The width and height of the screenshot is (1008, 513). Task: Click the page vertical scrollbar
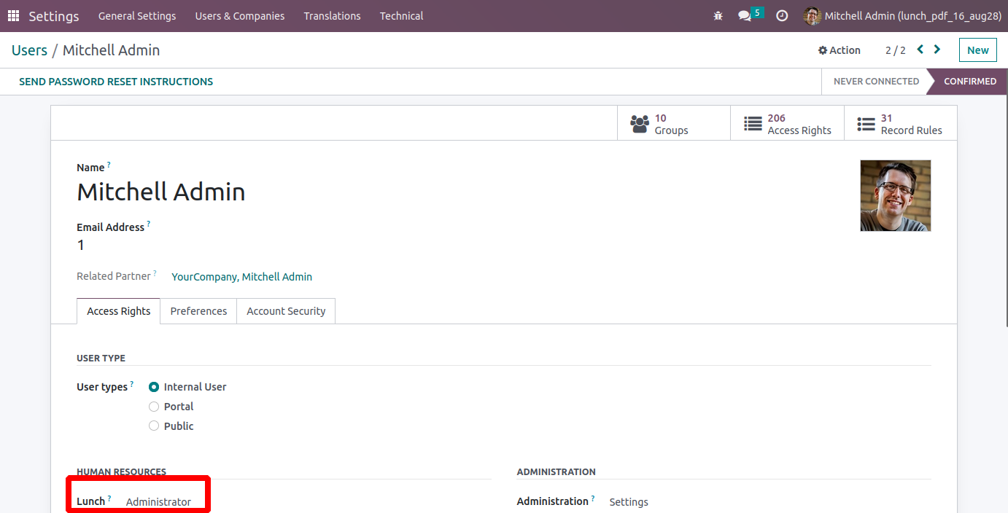click(1005, 197)
